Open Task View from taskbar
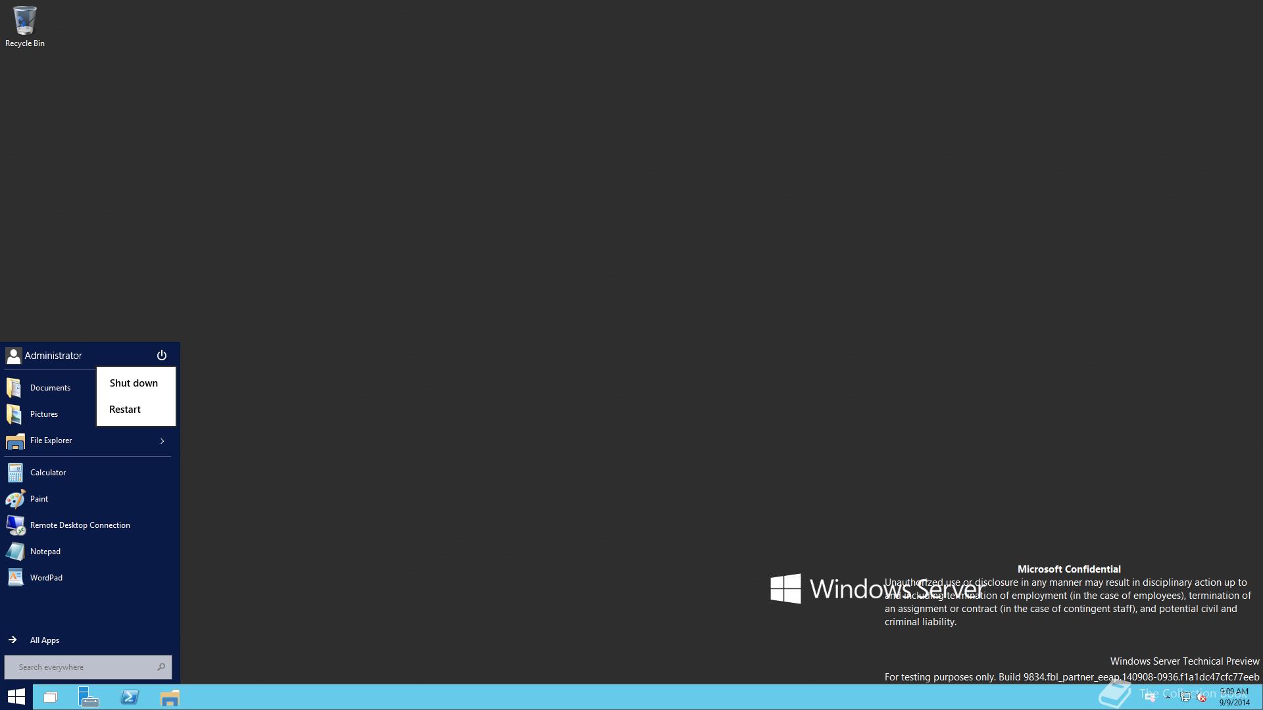This screenshot has height=710, width=1263. tap(51, 698)
